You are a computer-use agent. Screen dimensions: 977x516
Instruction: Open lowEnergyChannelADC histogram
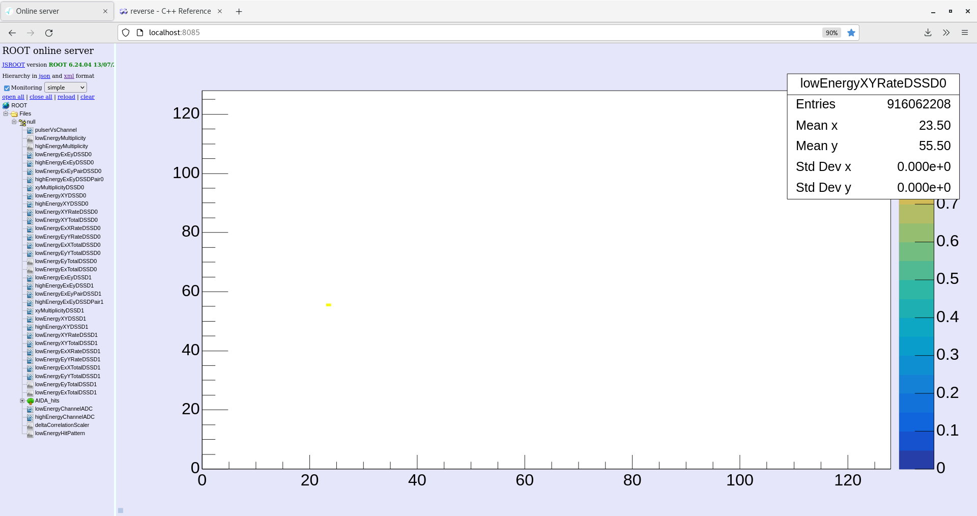(64, 409)
